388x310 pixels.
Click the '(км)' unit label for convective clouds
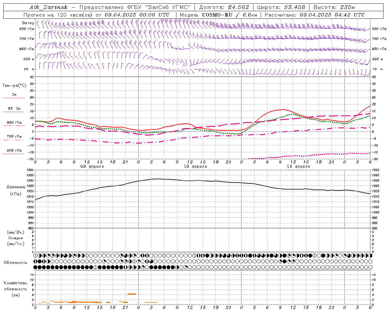coord(15,295)
